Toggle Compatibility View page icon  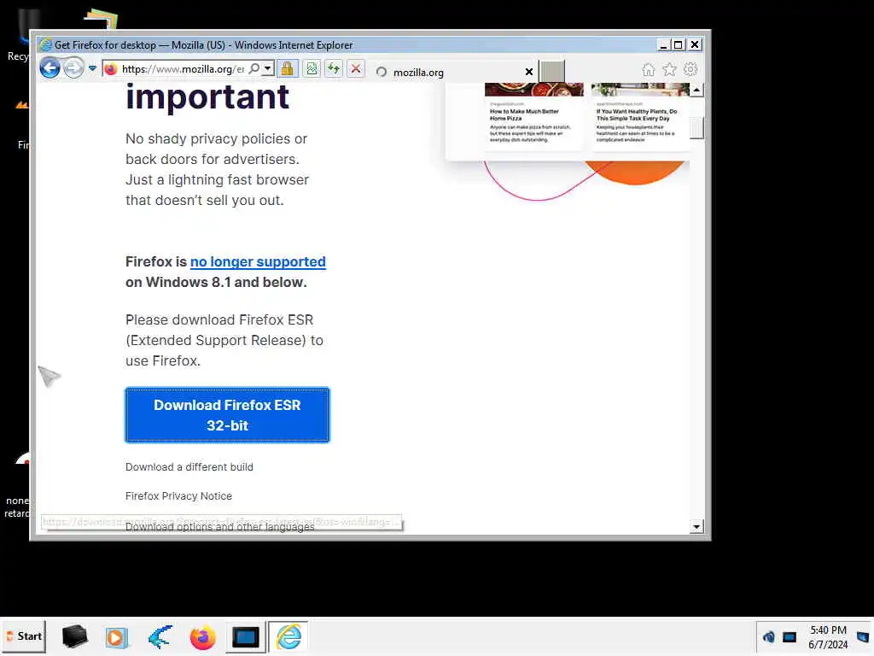312,68
